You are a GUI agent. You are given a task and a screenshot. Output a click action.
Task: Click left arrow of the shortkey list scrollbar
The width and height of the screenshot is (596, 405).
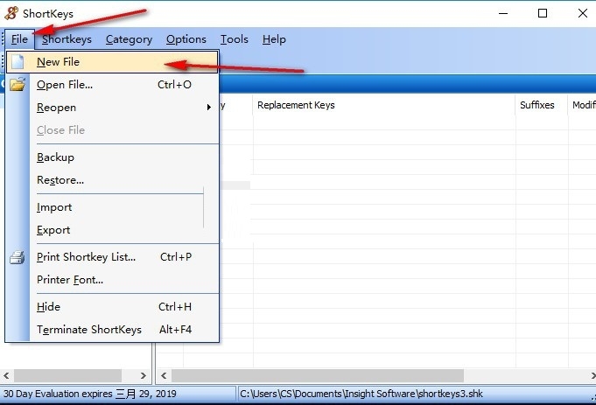point(164,376)
